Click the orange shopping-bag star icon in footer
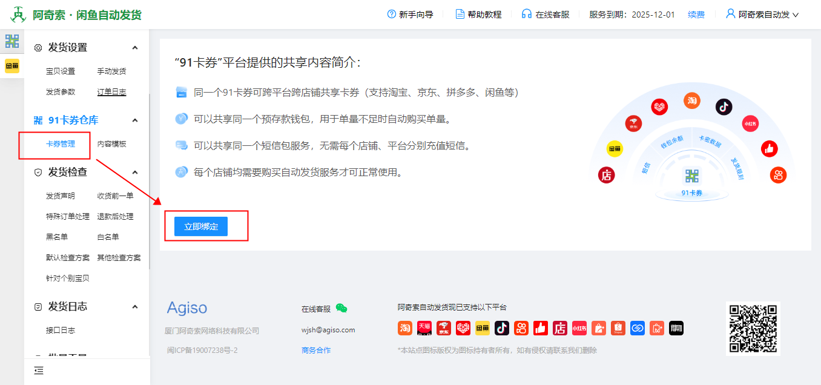Viewport: 821px width, 385px height. pos(599,328)
